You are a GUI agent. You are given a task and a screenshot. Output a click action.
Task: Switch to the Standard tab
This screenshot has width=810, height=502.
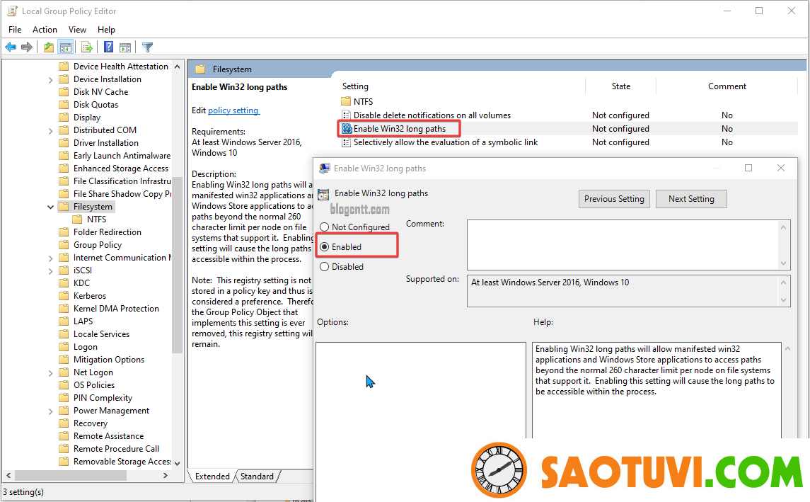(258, 476)
